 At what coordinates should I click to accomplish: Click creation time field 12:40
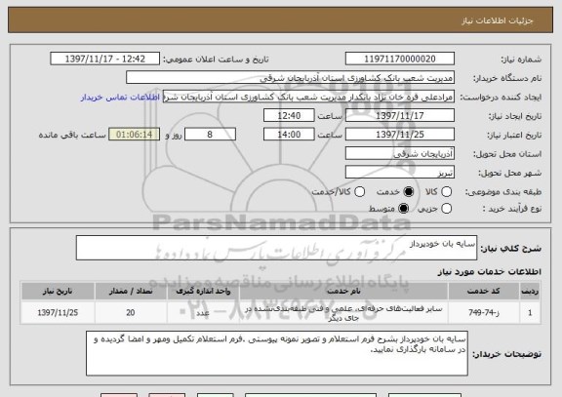click(289, 116)
